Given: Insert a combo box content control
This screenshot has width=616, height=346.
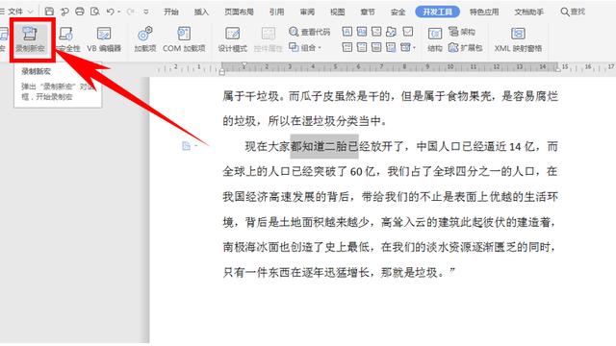Looking at the screenshot, I should (x=346, y=47).
